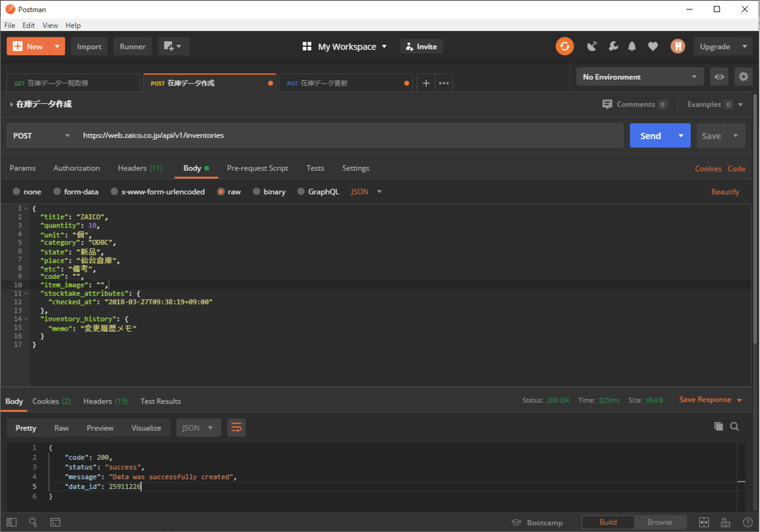
Task: Click the Beautify link
Action: point(725,192)
